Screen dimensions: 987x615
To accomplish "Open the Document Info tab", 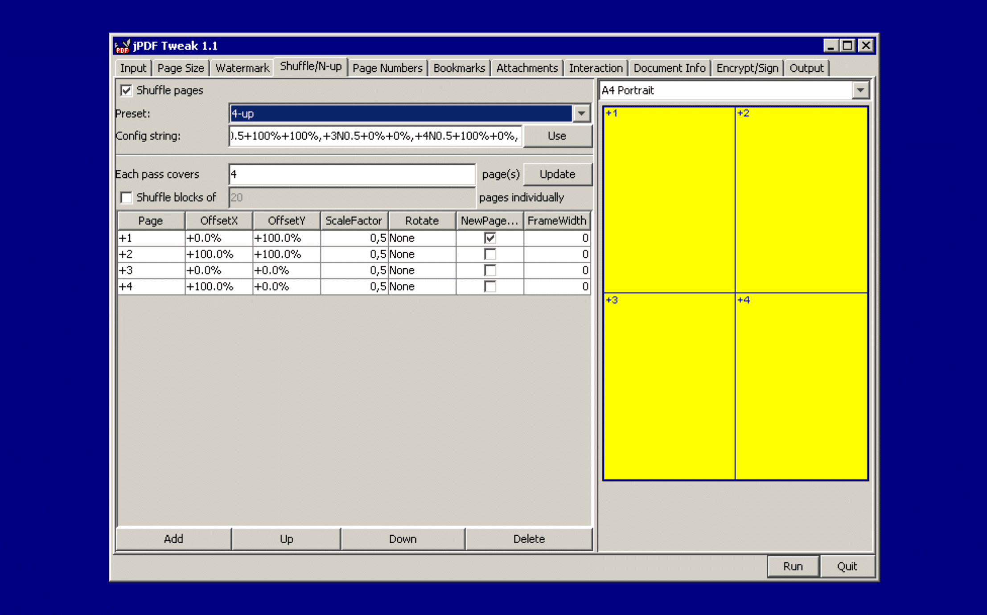I will click(669, 68).
